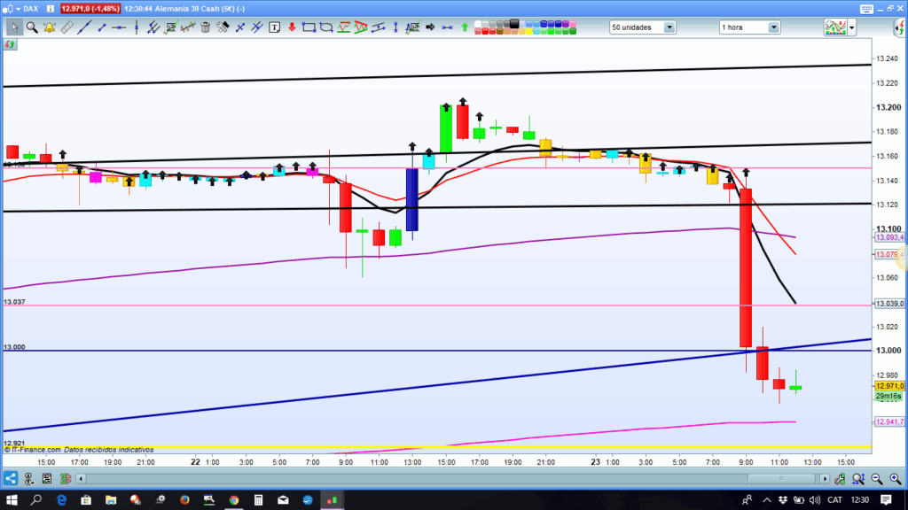The image size is (908, 510).
Task: Select the magnifying glass zoom tool
Action: pos(32,27)
